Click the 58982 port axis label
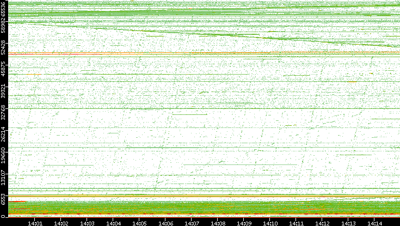Screen dimensions: 400x226 (3, 25)
